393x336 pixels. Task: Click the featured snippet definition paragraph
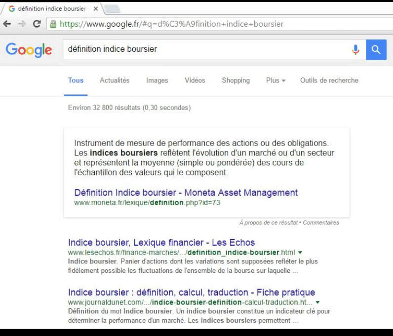point(204,157)
